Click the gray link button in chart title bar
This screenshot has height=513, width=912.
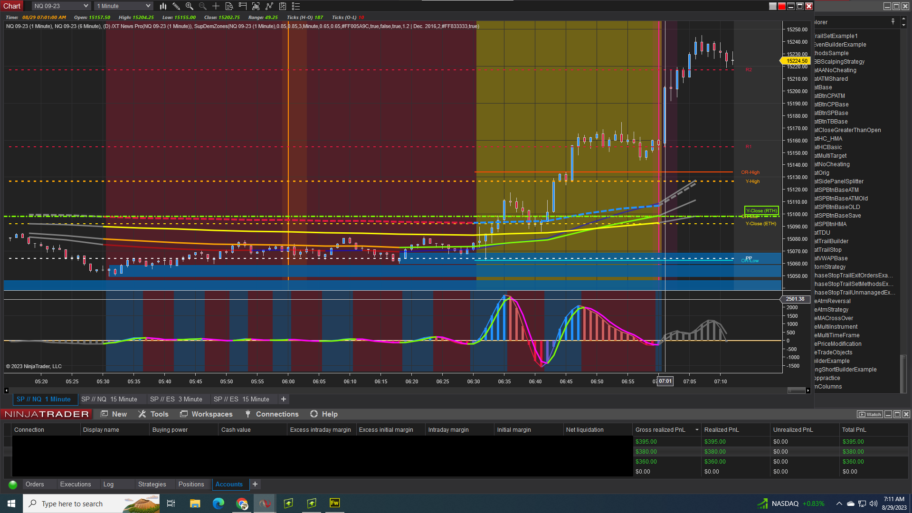pyautogui.click(x=773, y=6)
